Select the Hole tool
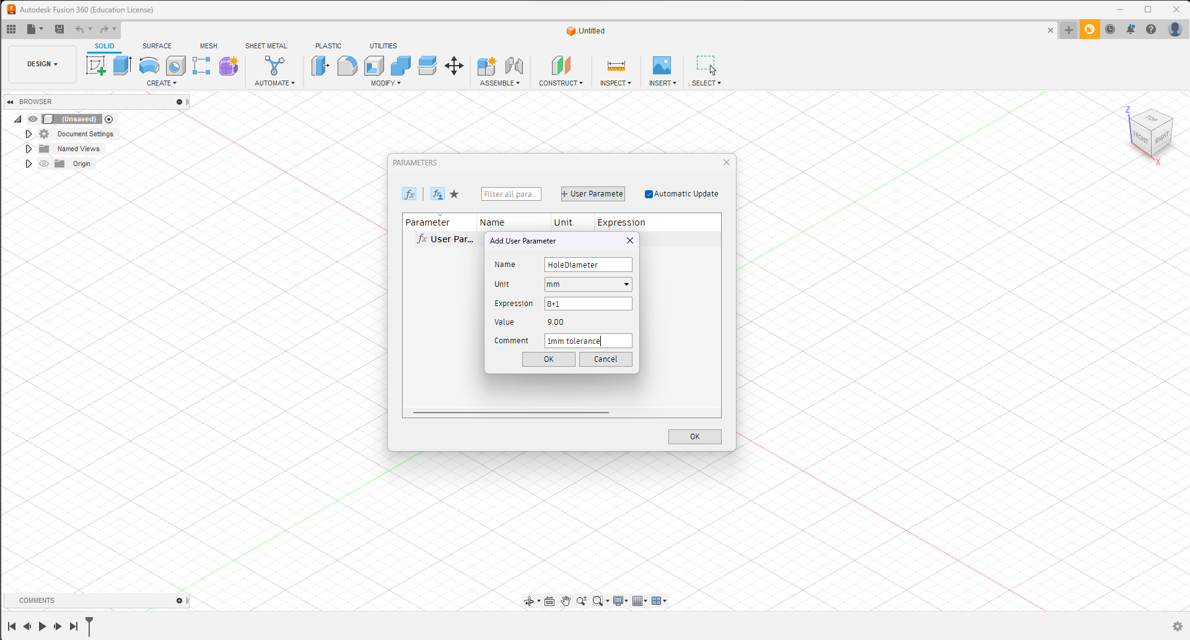Screen dimensions: 1190x640 click(176, 66)
